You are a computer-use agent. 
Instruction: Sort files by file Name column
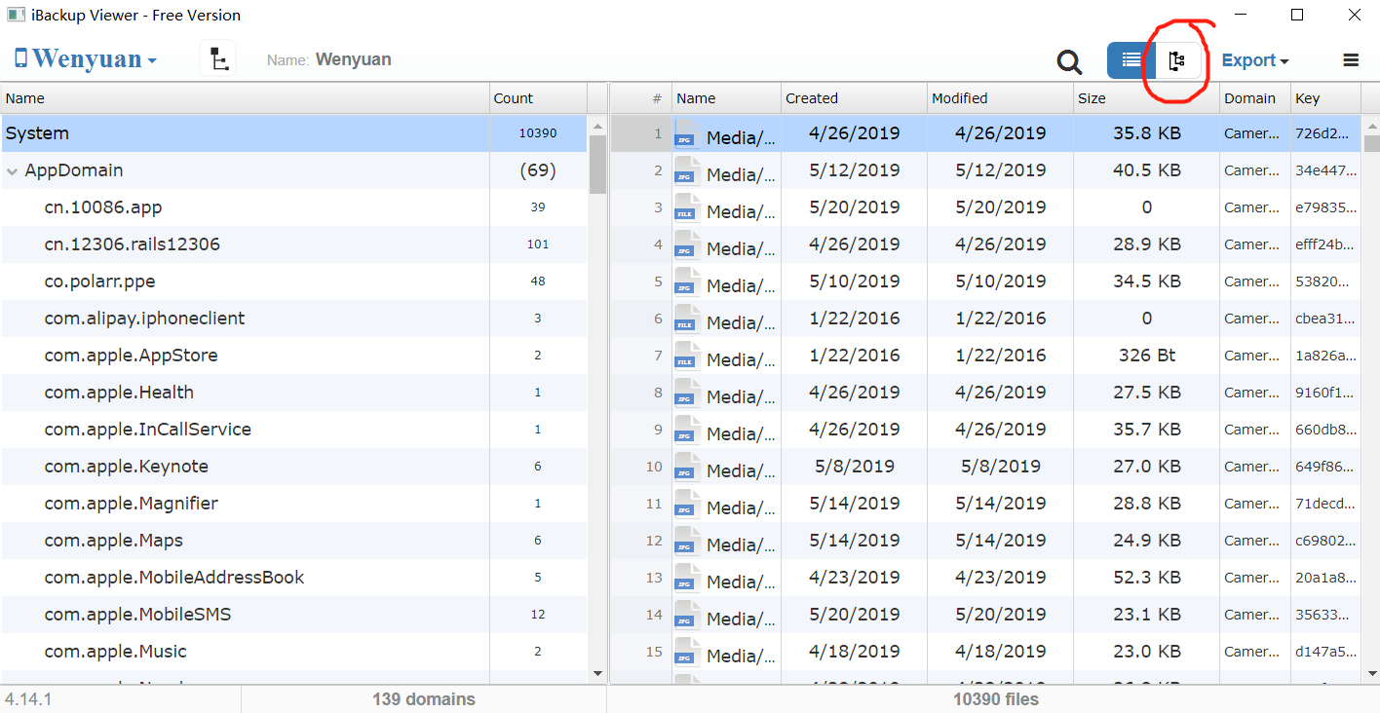point(726,98)
